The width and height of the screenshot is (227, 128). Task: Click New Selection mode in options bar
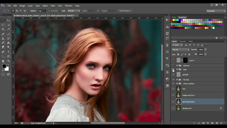13,11
